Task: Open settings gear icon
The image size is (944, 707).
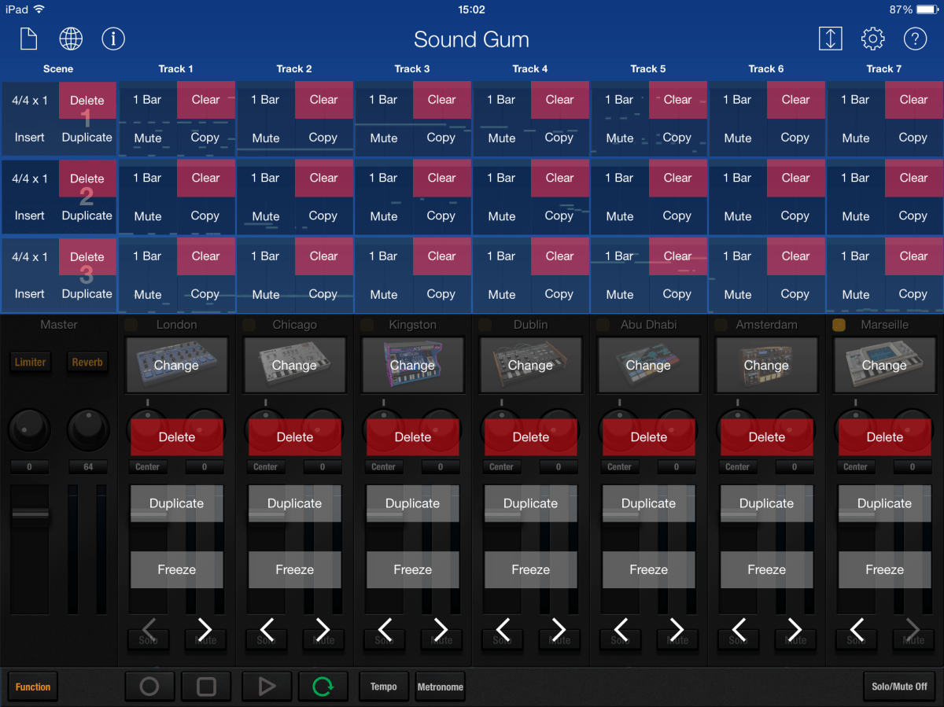Action: point(872,39)
